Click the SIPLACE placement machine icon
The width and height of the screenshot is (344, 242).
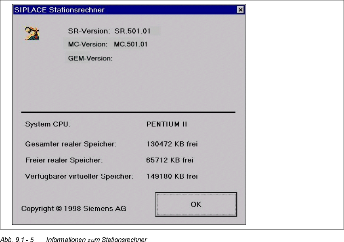32,33
